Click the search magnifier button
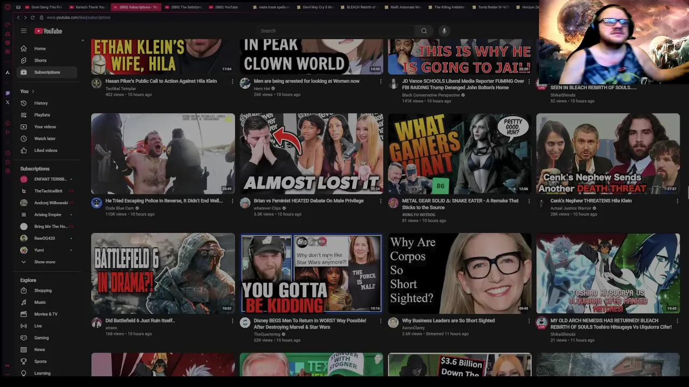This screenshot has height=387, width=689. (x=424, y=31)
